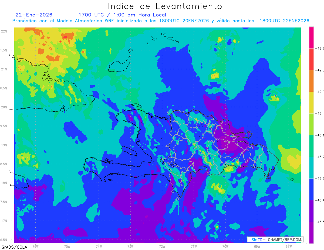
Task: Click the 72W longitude label
Action: [x=162, y=246]
